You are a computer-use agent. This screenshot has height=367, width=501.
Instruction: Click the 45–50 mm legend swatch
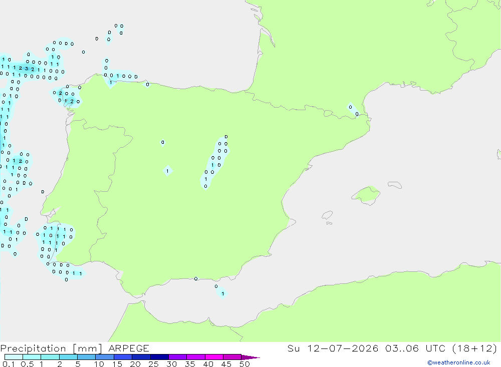pos(232,357)
